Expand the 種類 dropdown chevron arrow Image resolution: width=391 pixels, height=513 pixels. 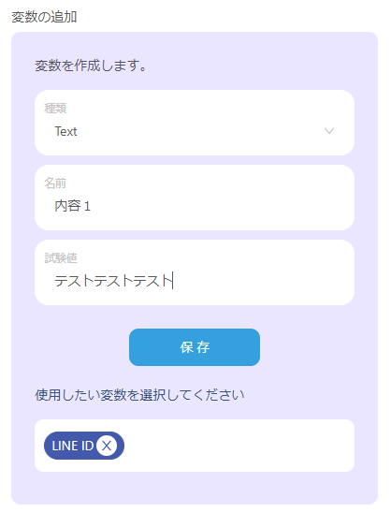click(x=329, y=131)
